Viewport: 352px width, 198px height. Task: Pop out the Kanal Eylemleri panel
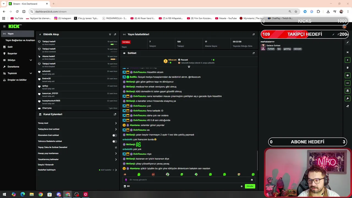(115, 114)
